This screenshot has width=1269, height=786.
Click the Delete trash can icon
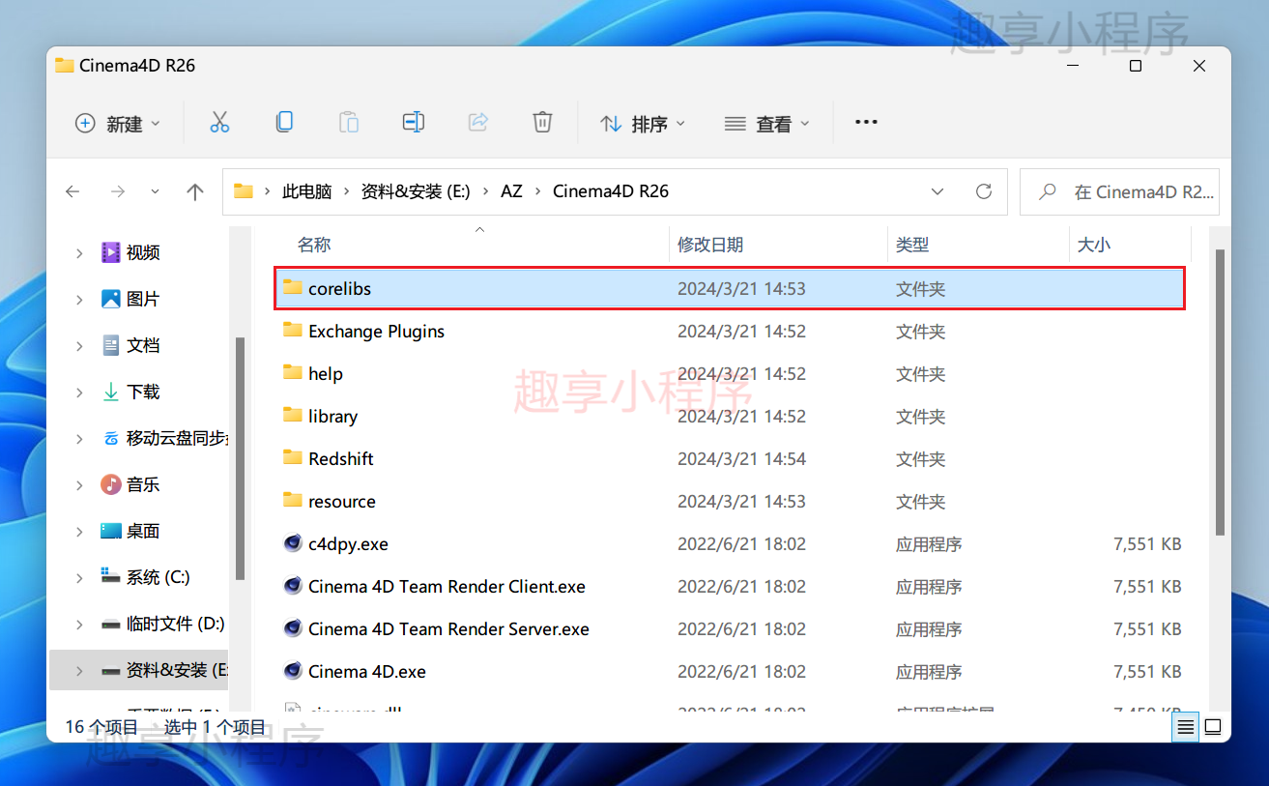tap(542, 123)
